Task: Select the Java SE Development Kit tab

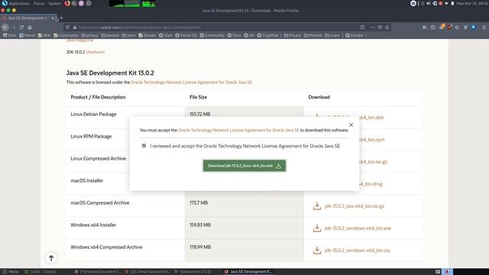Action: 28,18
